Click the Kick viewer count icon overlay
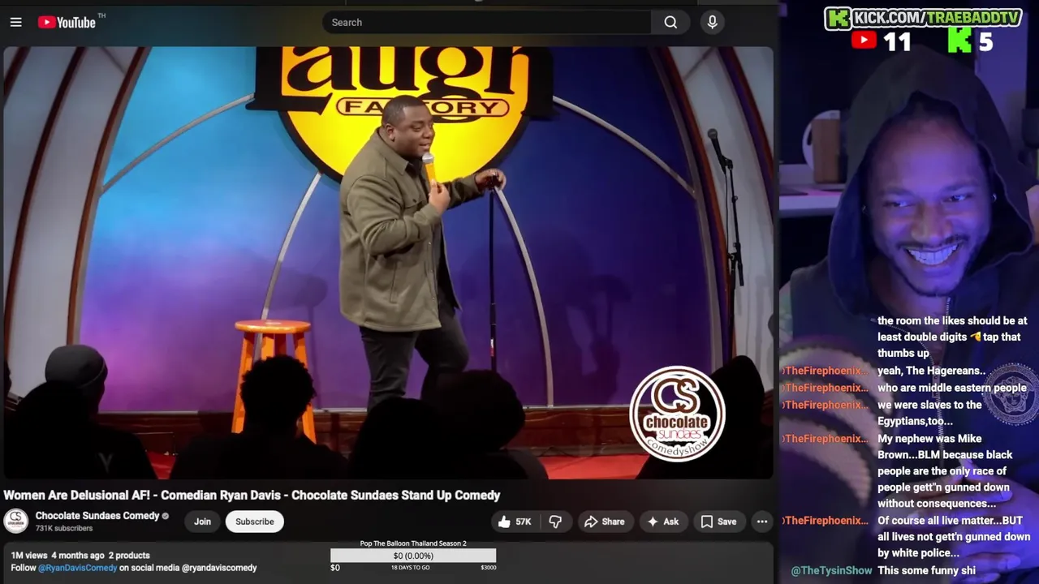 (x=960, y=41)
